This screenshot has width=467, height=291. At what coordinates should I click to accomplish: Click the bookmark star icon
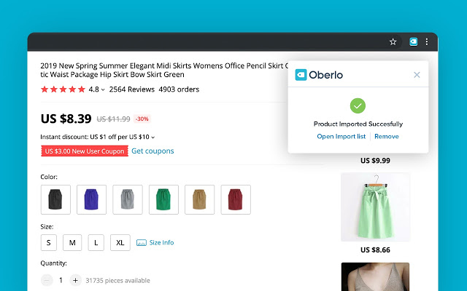pos(393,42)
